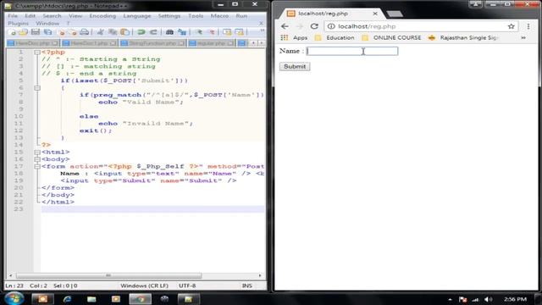542x305 pixels.
Task: Click the Copy icon in Notepad++ toolbar
Action: 113,32
